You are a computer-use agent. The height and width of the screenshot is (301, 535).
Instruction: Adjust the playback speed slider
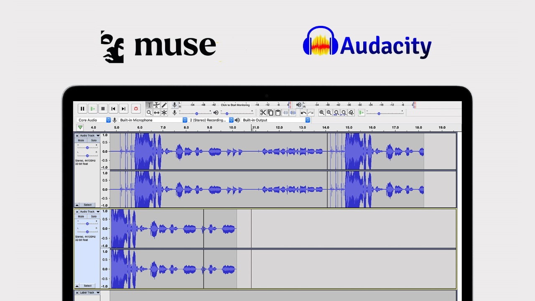[379, 113]
